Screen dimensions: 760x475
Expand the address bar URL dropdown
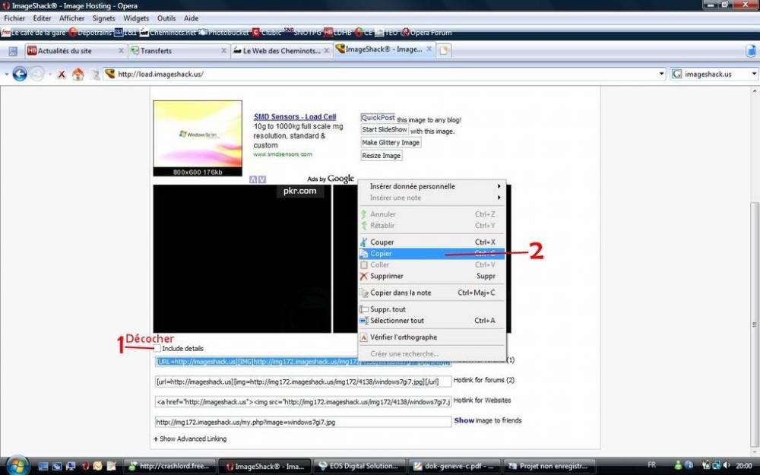click(662, 74)
